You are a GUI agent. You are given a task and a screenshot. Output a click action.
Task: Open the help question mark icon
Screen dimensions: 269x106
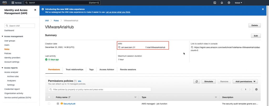coord(229,3)
